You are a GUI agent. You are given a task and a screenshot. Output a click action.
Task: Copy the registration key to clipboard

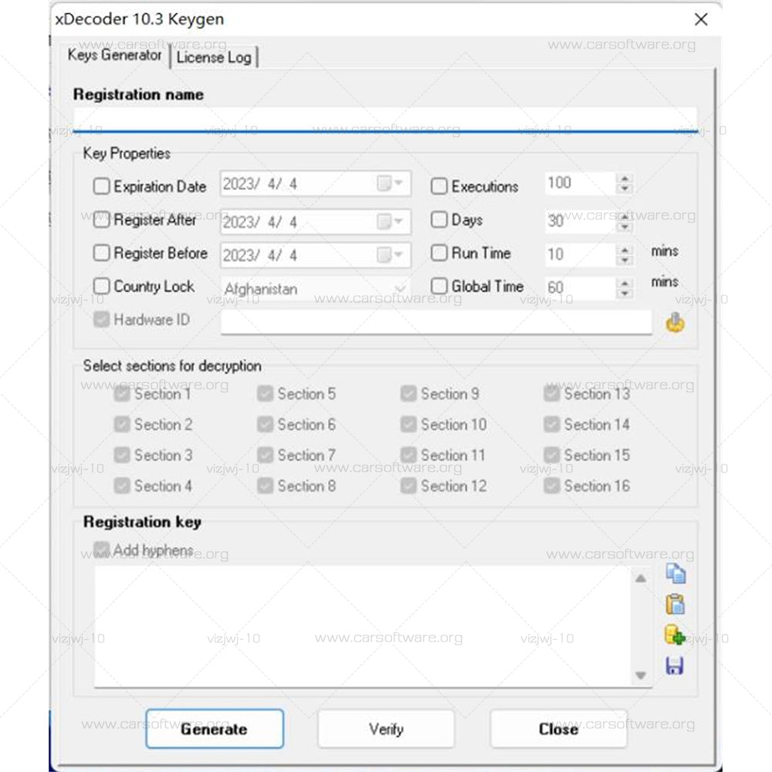pyautogui.click(x=675, y=574)
